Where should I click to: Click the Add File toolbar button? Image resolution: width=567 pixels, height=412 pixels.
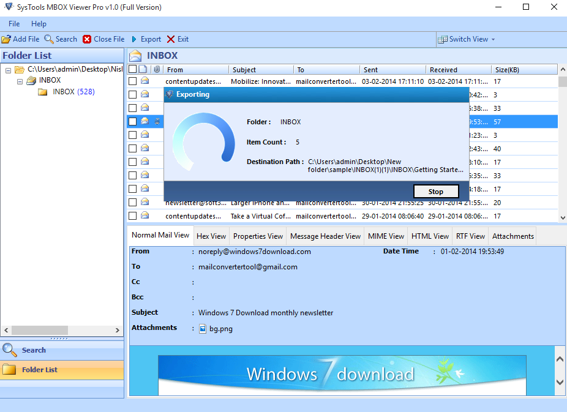point(21,39)
